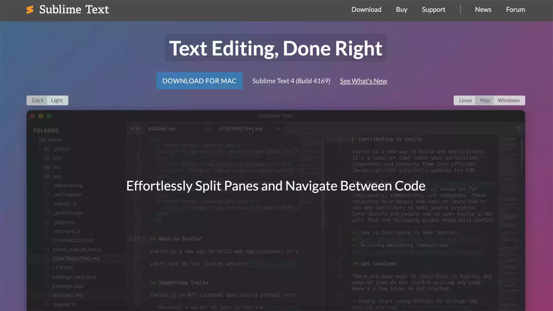Screen dimensions: 553x311
Task: Collapse the svelte root folder
Action: 35,140
